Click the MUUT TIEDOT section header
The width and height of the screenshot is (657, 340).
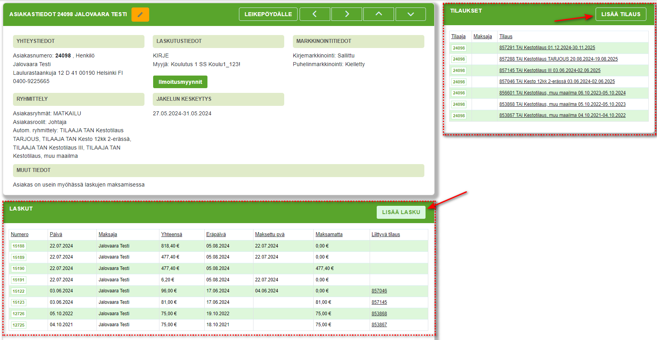pyautogui.click(x=218, y=170)
